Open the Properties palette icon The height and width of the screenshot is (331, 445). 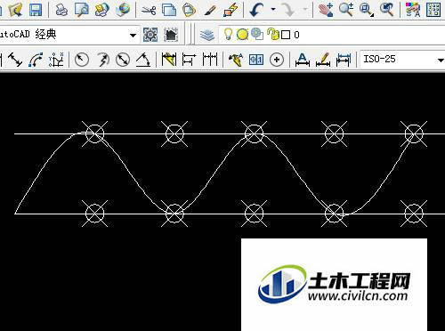tap(413, 10)
